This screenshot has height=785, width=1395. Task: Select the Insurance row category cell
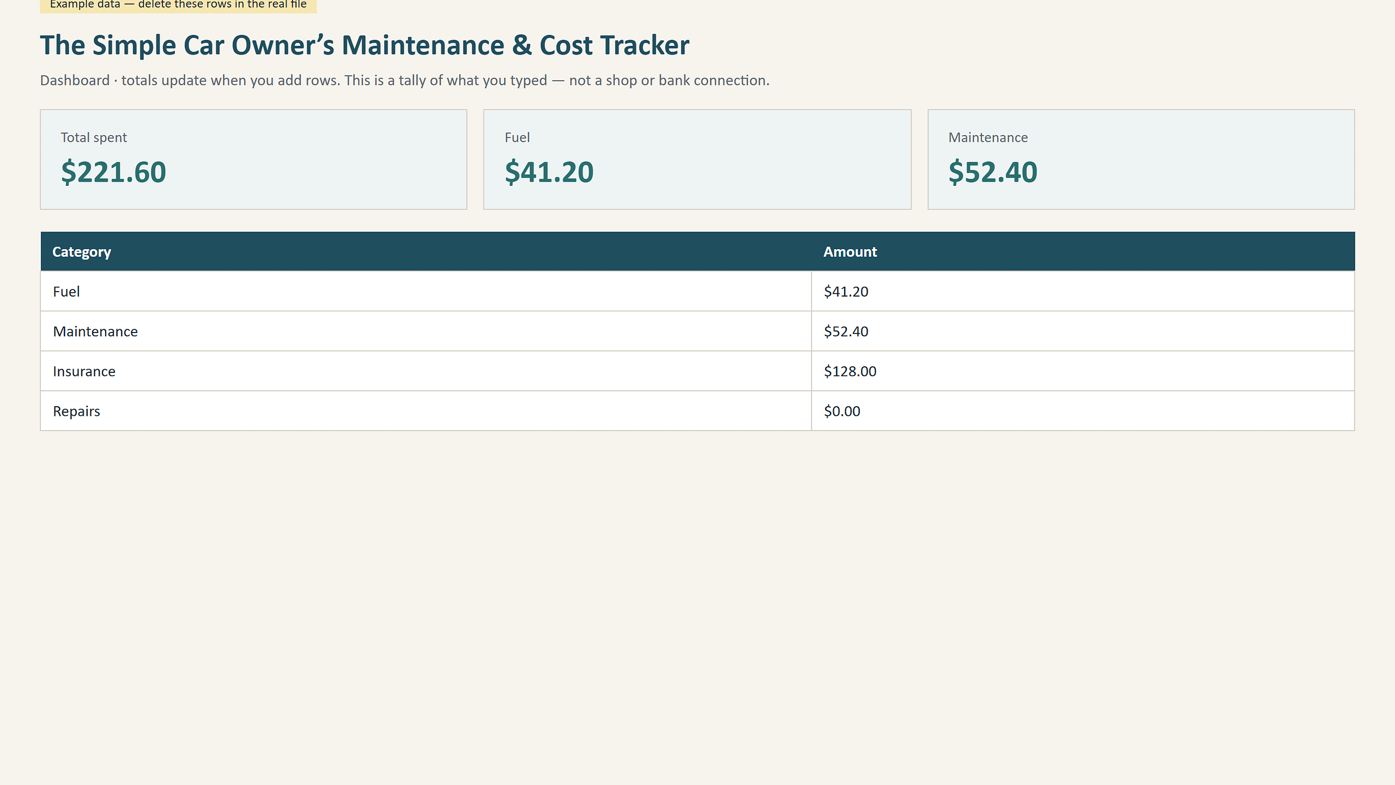tap(426, 371)
